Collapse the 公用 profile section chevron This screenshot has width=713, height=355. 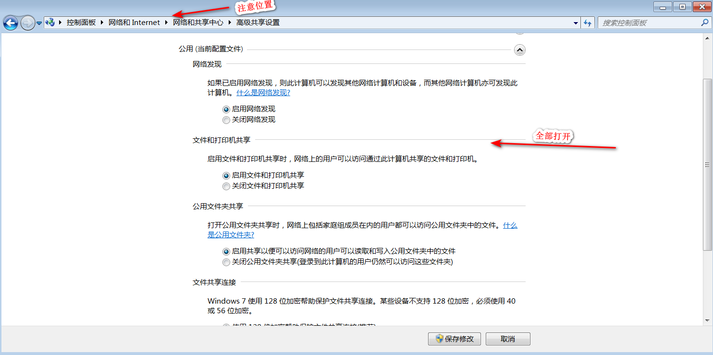tap(519, 50)
